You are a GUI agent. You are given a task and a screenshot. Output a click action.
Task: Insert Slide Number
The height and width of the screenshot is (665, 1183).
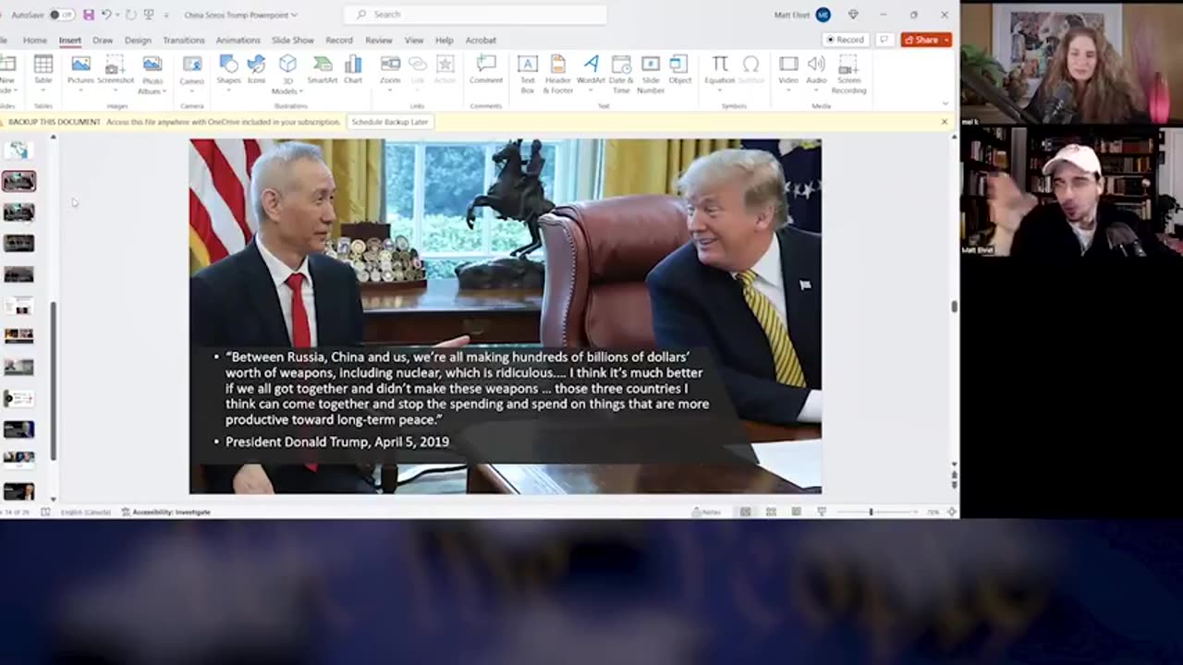[651, 74]
